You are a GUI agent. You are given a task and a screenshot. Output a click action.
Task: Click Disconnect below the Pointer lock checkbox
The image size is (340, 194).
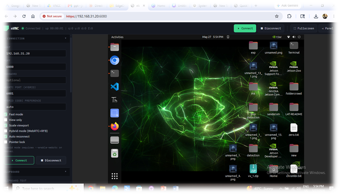[x=51, y=160]
